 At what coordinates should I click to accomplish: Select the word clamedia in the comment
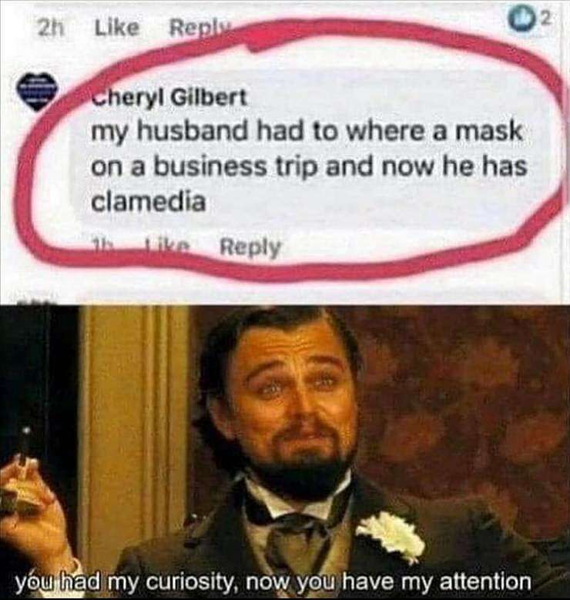[x=148, y=201]
